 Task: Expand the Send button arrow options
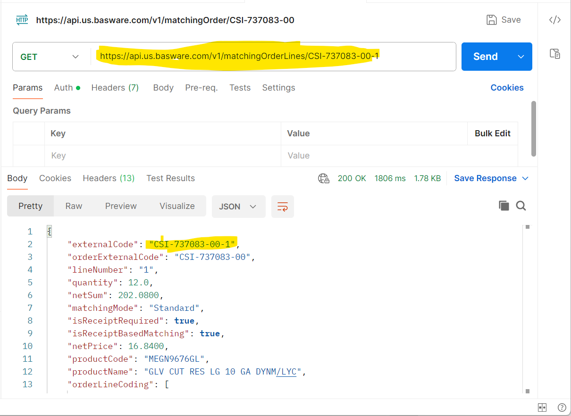pyautogui.click(x=521, y=57)
